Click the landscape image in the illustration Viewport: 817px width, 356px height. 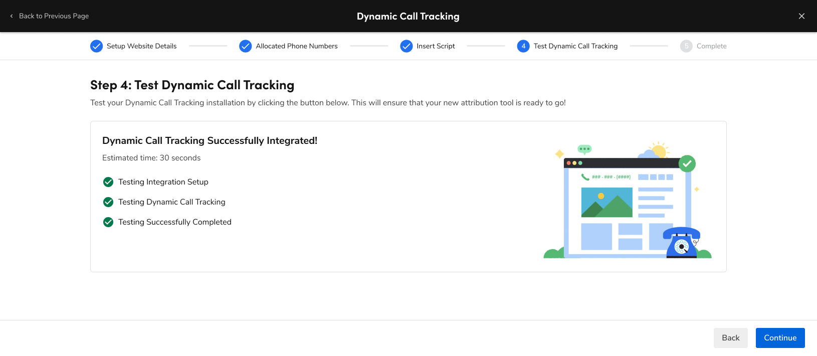point(607,203)
